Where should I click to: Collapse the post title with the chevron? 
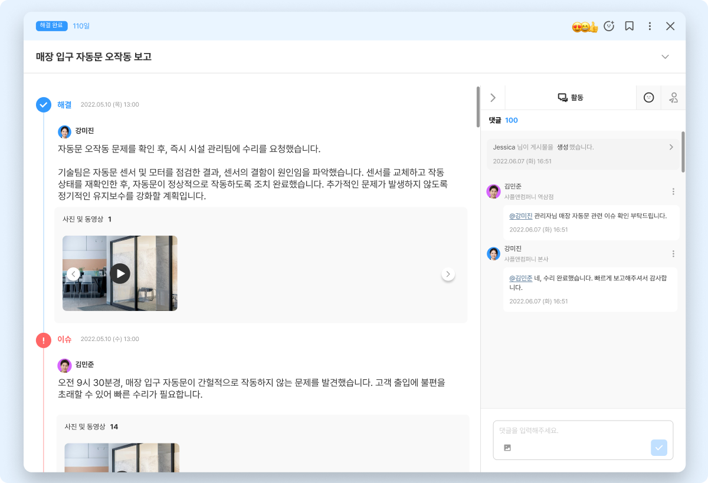click(665, 57)
